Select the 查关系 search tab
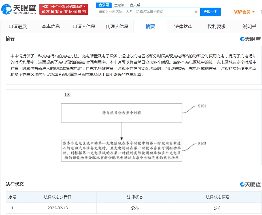 click(135, 5)
